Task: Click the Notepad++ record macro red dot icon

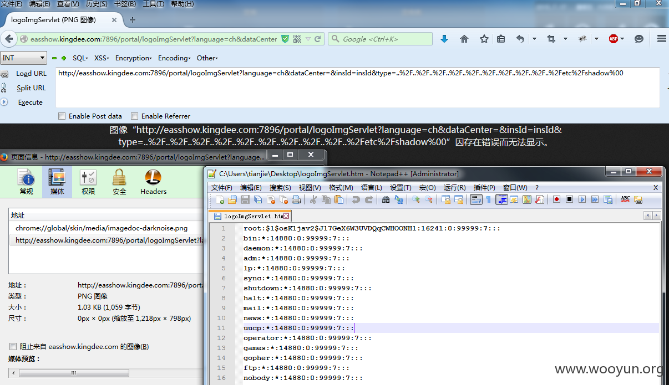Action: [x=556, y=200]
